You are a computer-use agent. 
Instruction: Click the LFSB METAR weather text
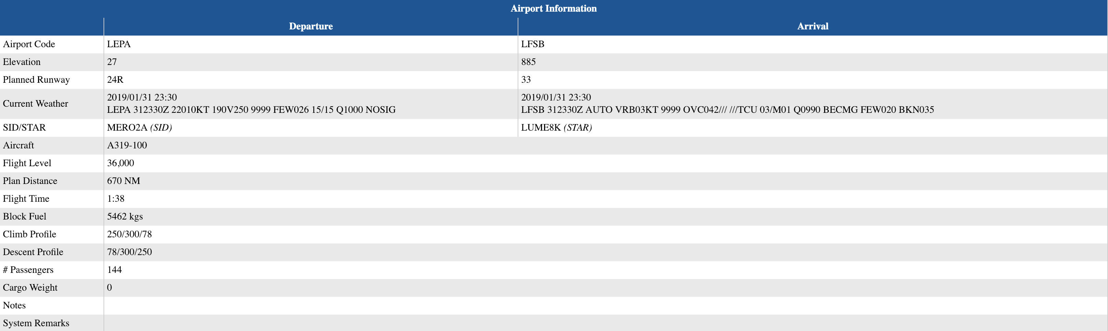[727, 110]
